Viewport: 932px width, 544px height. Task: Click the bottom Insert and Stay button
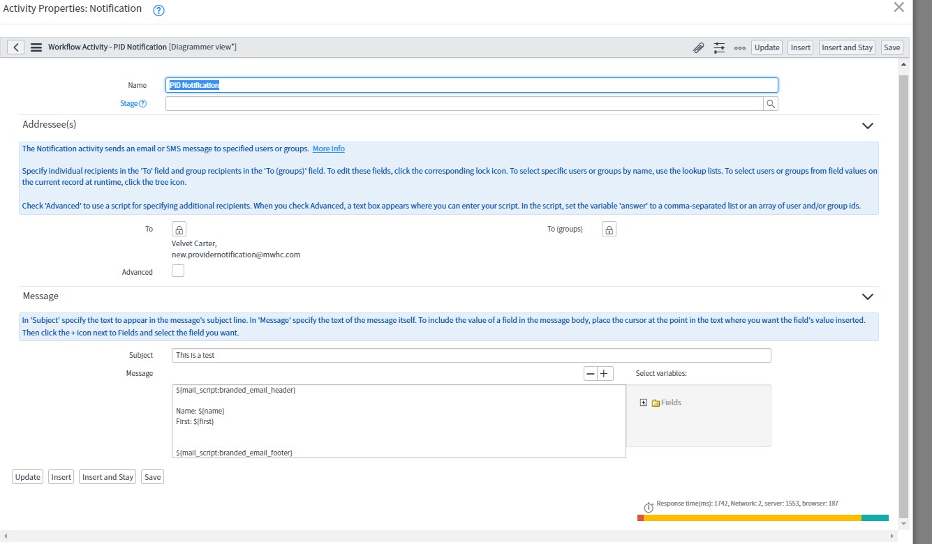point(108,477)
